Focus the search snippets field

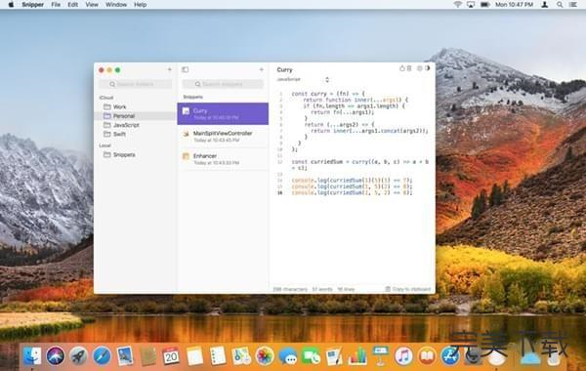click(223, 84)
